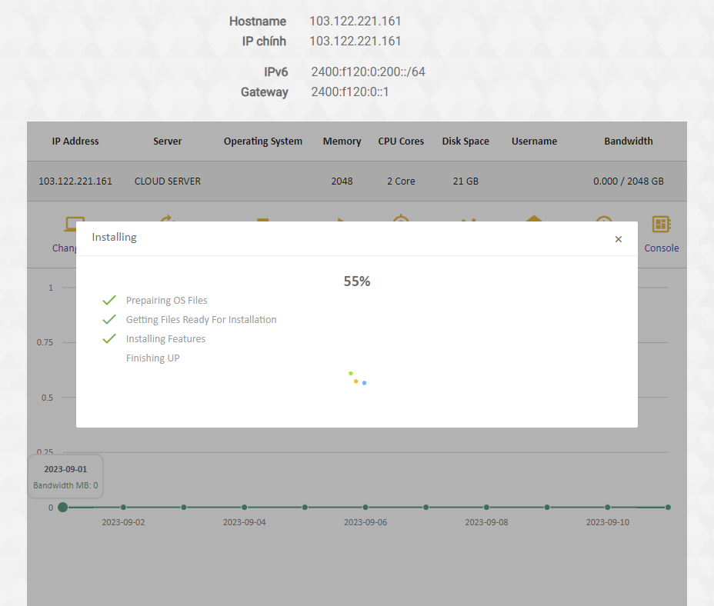Click the CPU Cores column header
This screenshot has height=606, width=714.
tap(401, 142)
